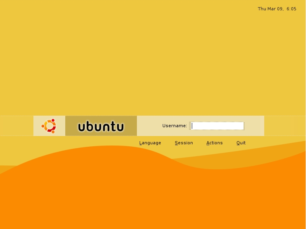The width and height of the screenshot is (306, 229).
Task: Open the Language menu
Action: coord(150,143)
